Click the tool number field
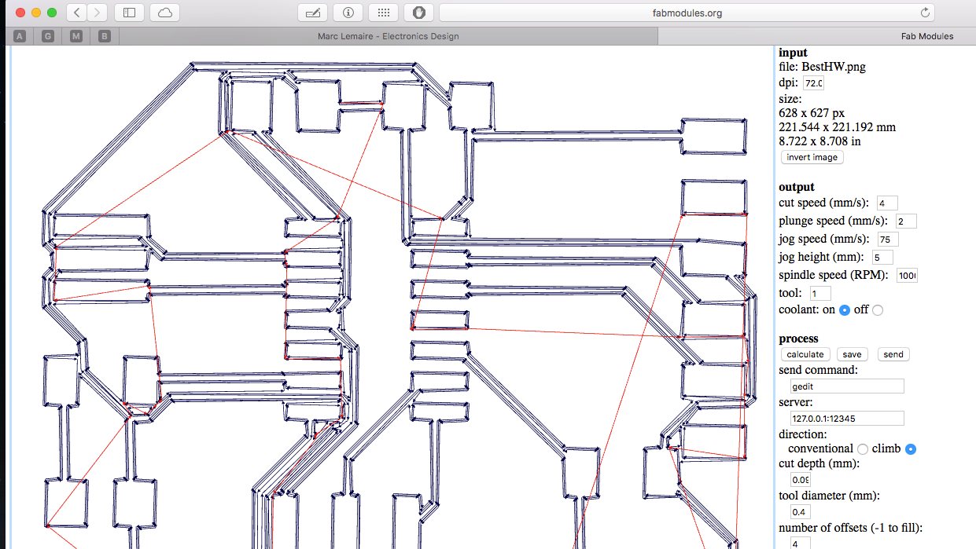 click(819, 294)
